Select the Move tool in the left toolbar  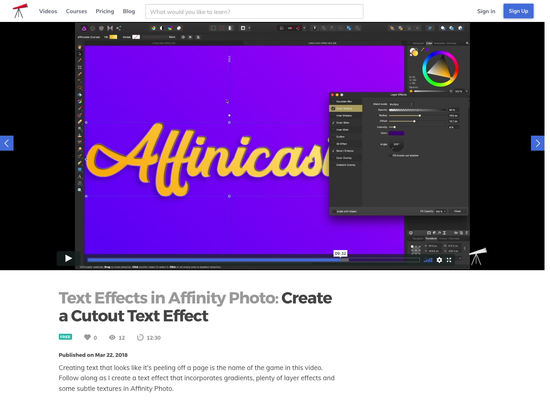[x=80, y=53]
